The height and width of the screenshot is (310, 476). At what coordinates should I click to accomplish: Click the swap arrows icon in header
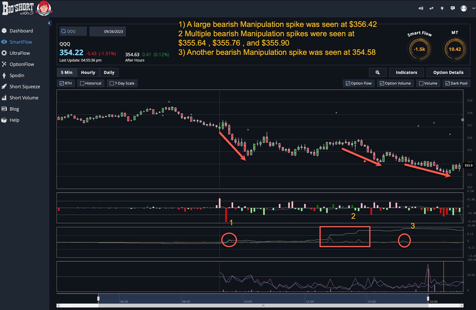click(432, 8)
